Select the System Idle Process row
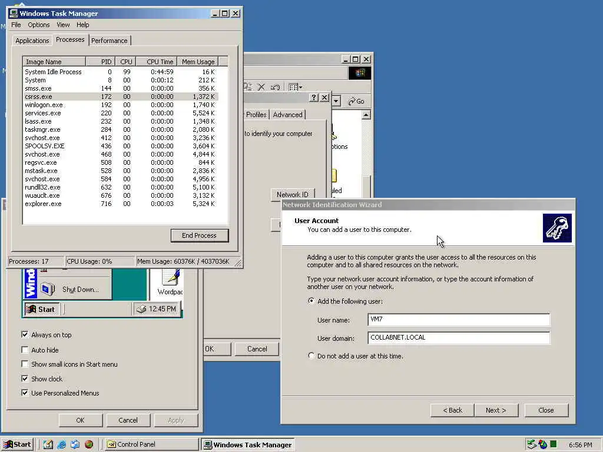 tap(120, 72)
